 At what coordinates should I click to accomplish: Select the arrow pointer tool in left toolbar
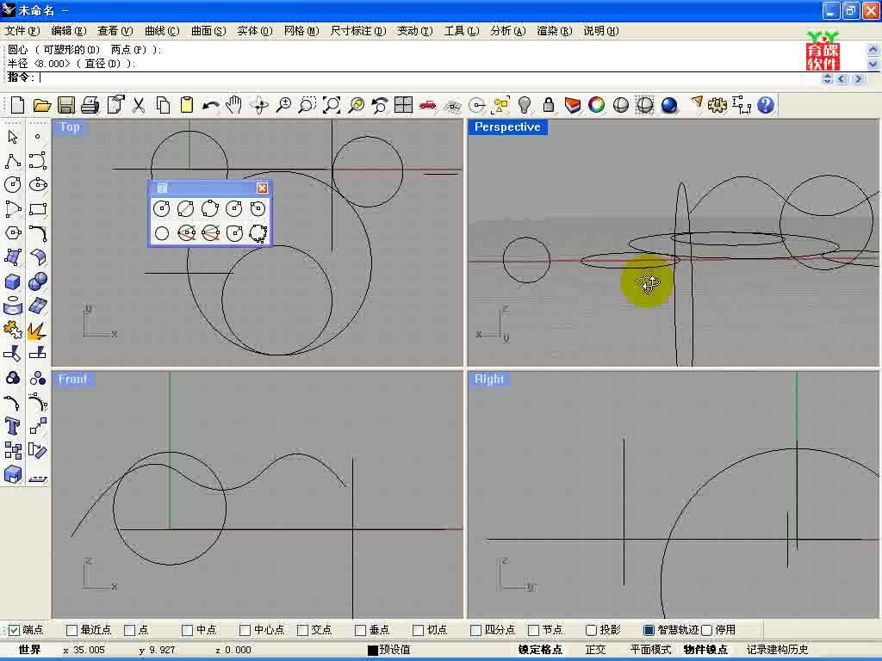[13, 137]
